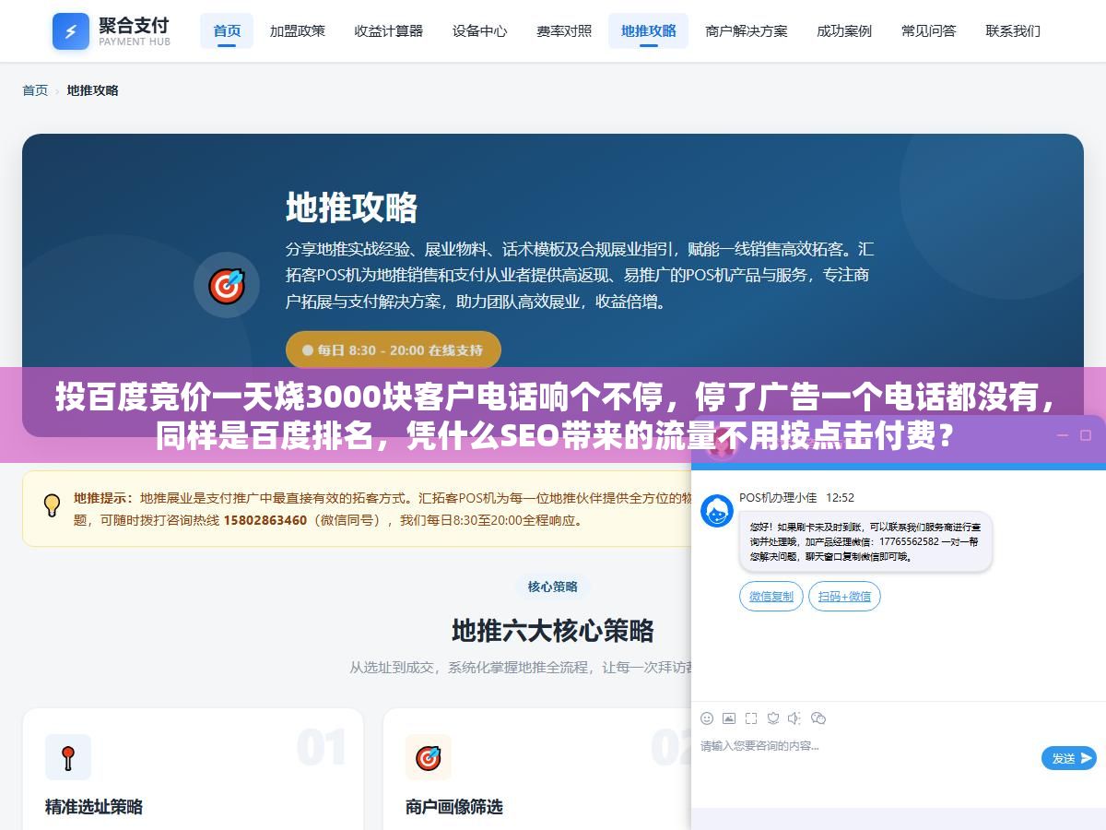Click the 聚合支付 PAYMENT HUB brand name
1106x830 pixels.
(135, 31)
